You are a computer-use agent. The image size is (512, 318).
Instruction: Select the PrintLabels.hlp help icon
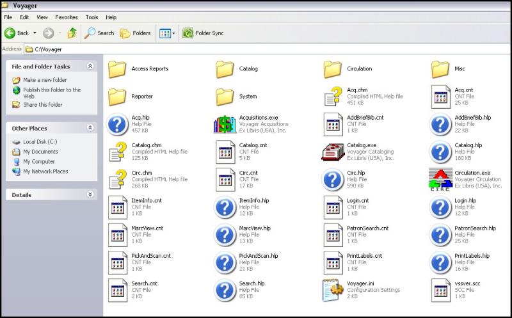point(440,262)
